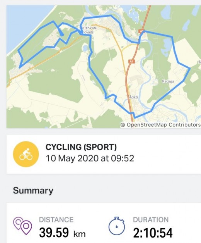201x243 pixels.
Task: Click the Ādaži town label on map
Action: point(133,97)
